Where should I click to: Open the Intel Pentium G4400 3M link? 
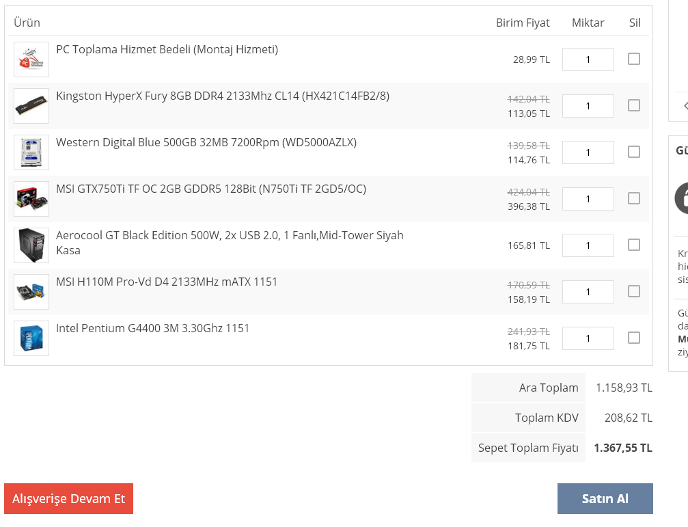tap(152, 328)
